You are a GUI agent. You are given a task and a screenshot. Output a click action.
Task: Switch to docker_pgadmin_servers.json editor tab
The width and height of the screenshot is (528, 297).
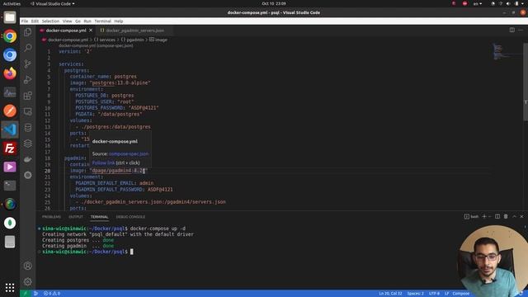pyautogui.click(x=134, y=31)
